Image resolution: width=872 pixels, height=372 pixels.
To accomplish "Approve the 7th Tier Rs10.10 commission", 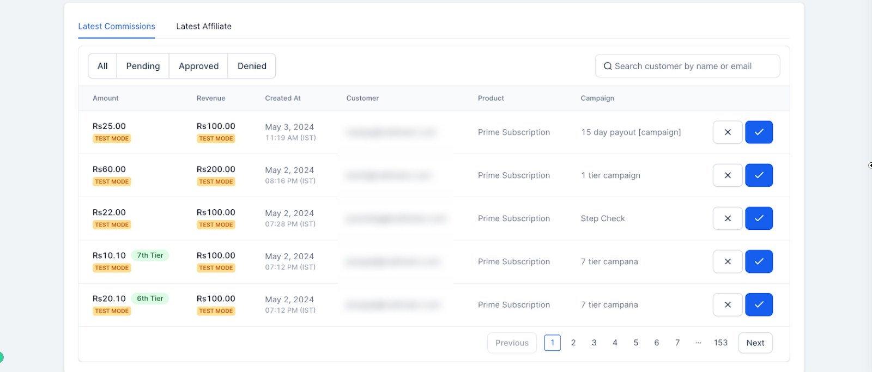I will click(759, 261).
